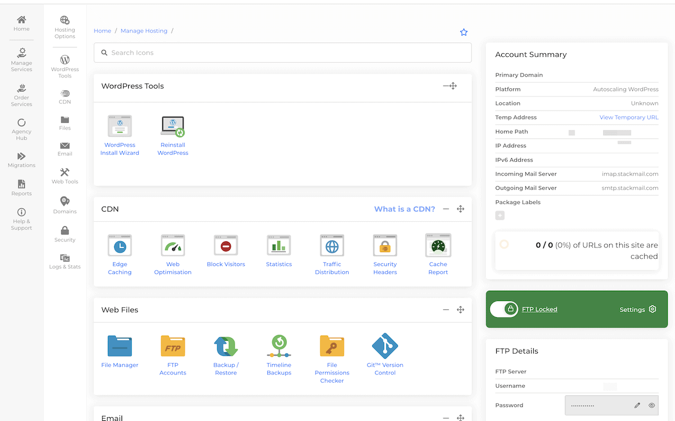Click the Manage Hosting breadcrumb link

(144, 31)
